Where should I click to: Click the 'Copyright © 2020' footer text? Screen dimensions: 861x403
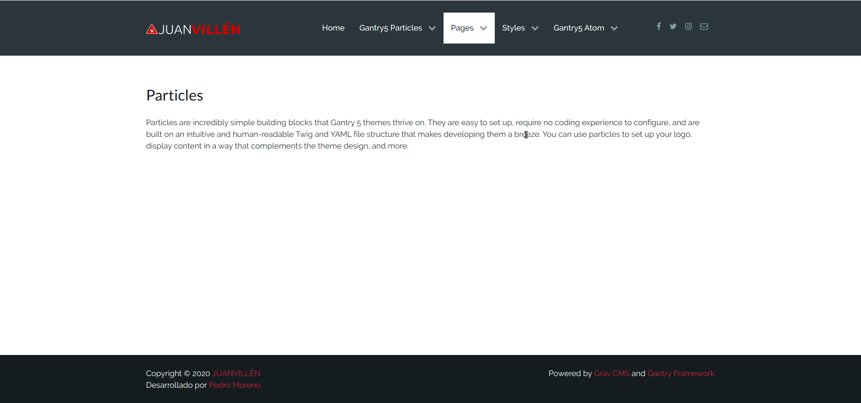[178, 373]
